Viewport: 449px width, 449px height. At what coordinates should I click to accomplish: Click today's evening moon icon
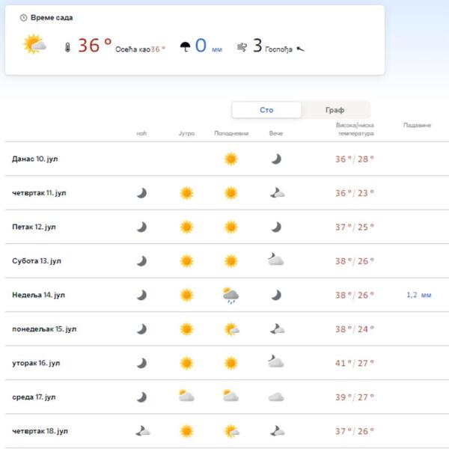[276, 159]
